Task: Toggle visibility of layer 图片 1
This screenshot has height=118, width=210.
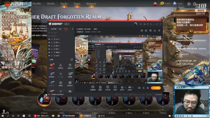Action: coord(49,49)
